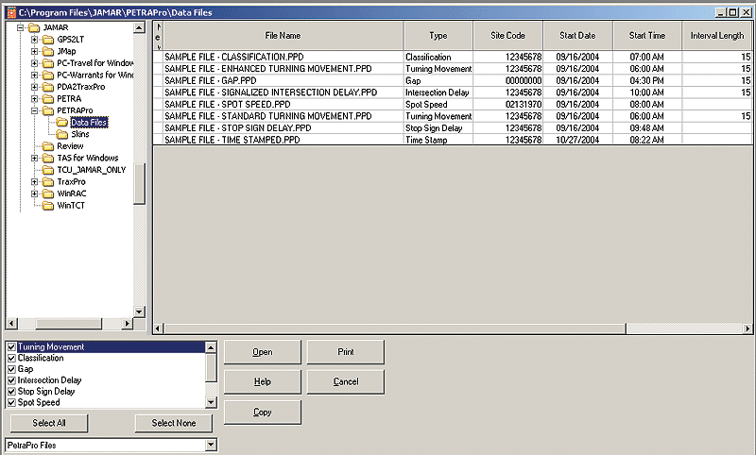Expand the TraxPro tree node
Image resolution: width=756 pixels, height=455 pixels.
[34, 181]
